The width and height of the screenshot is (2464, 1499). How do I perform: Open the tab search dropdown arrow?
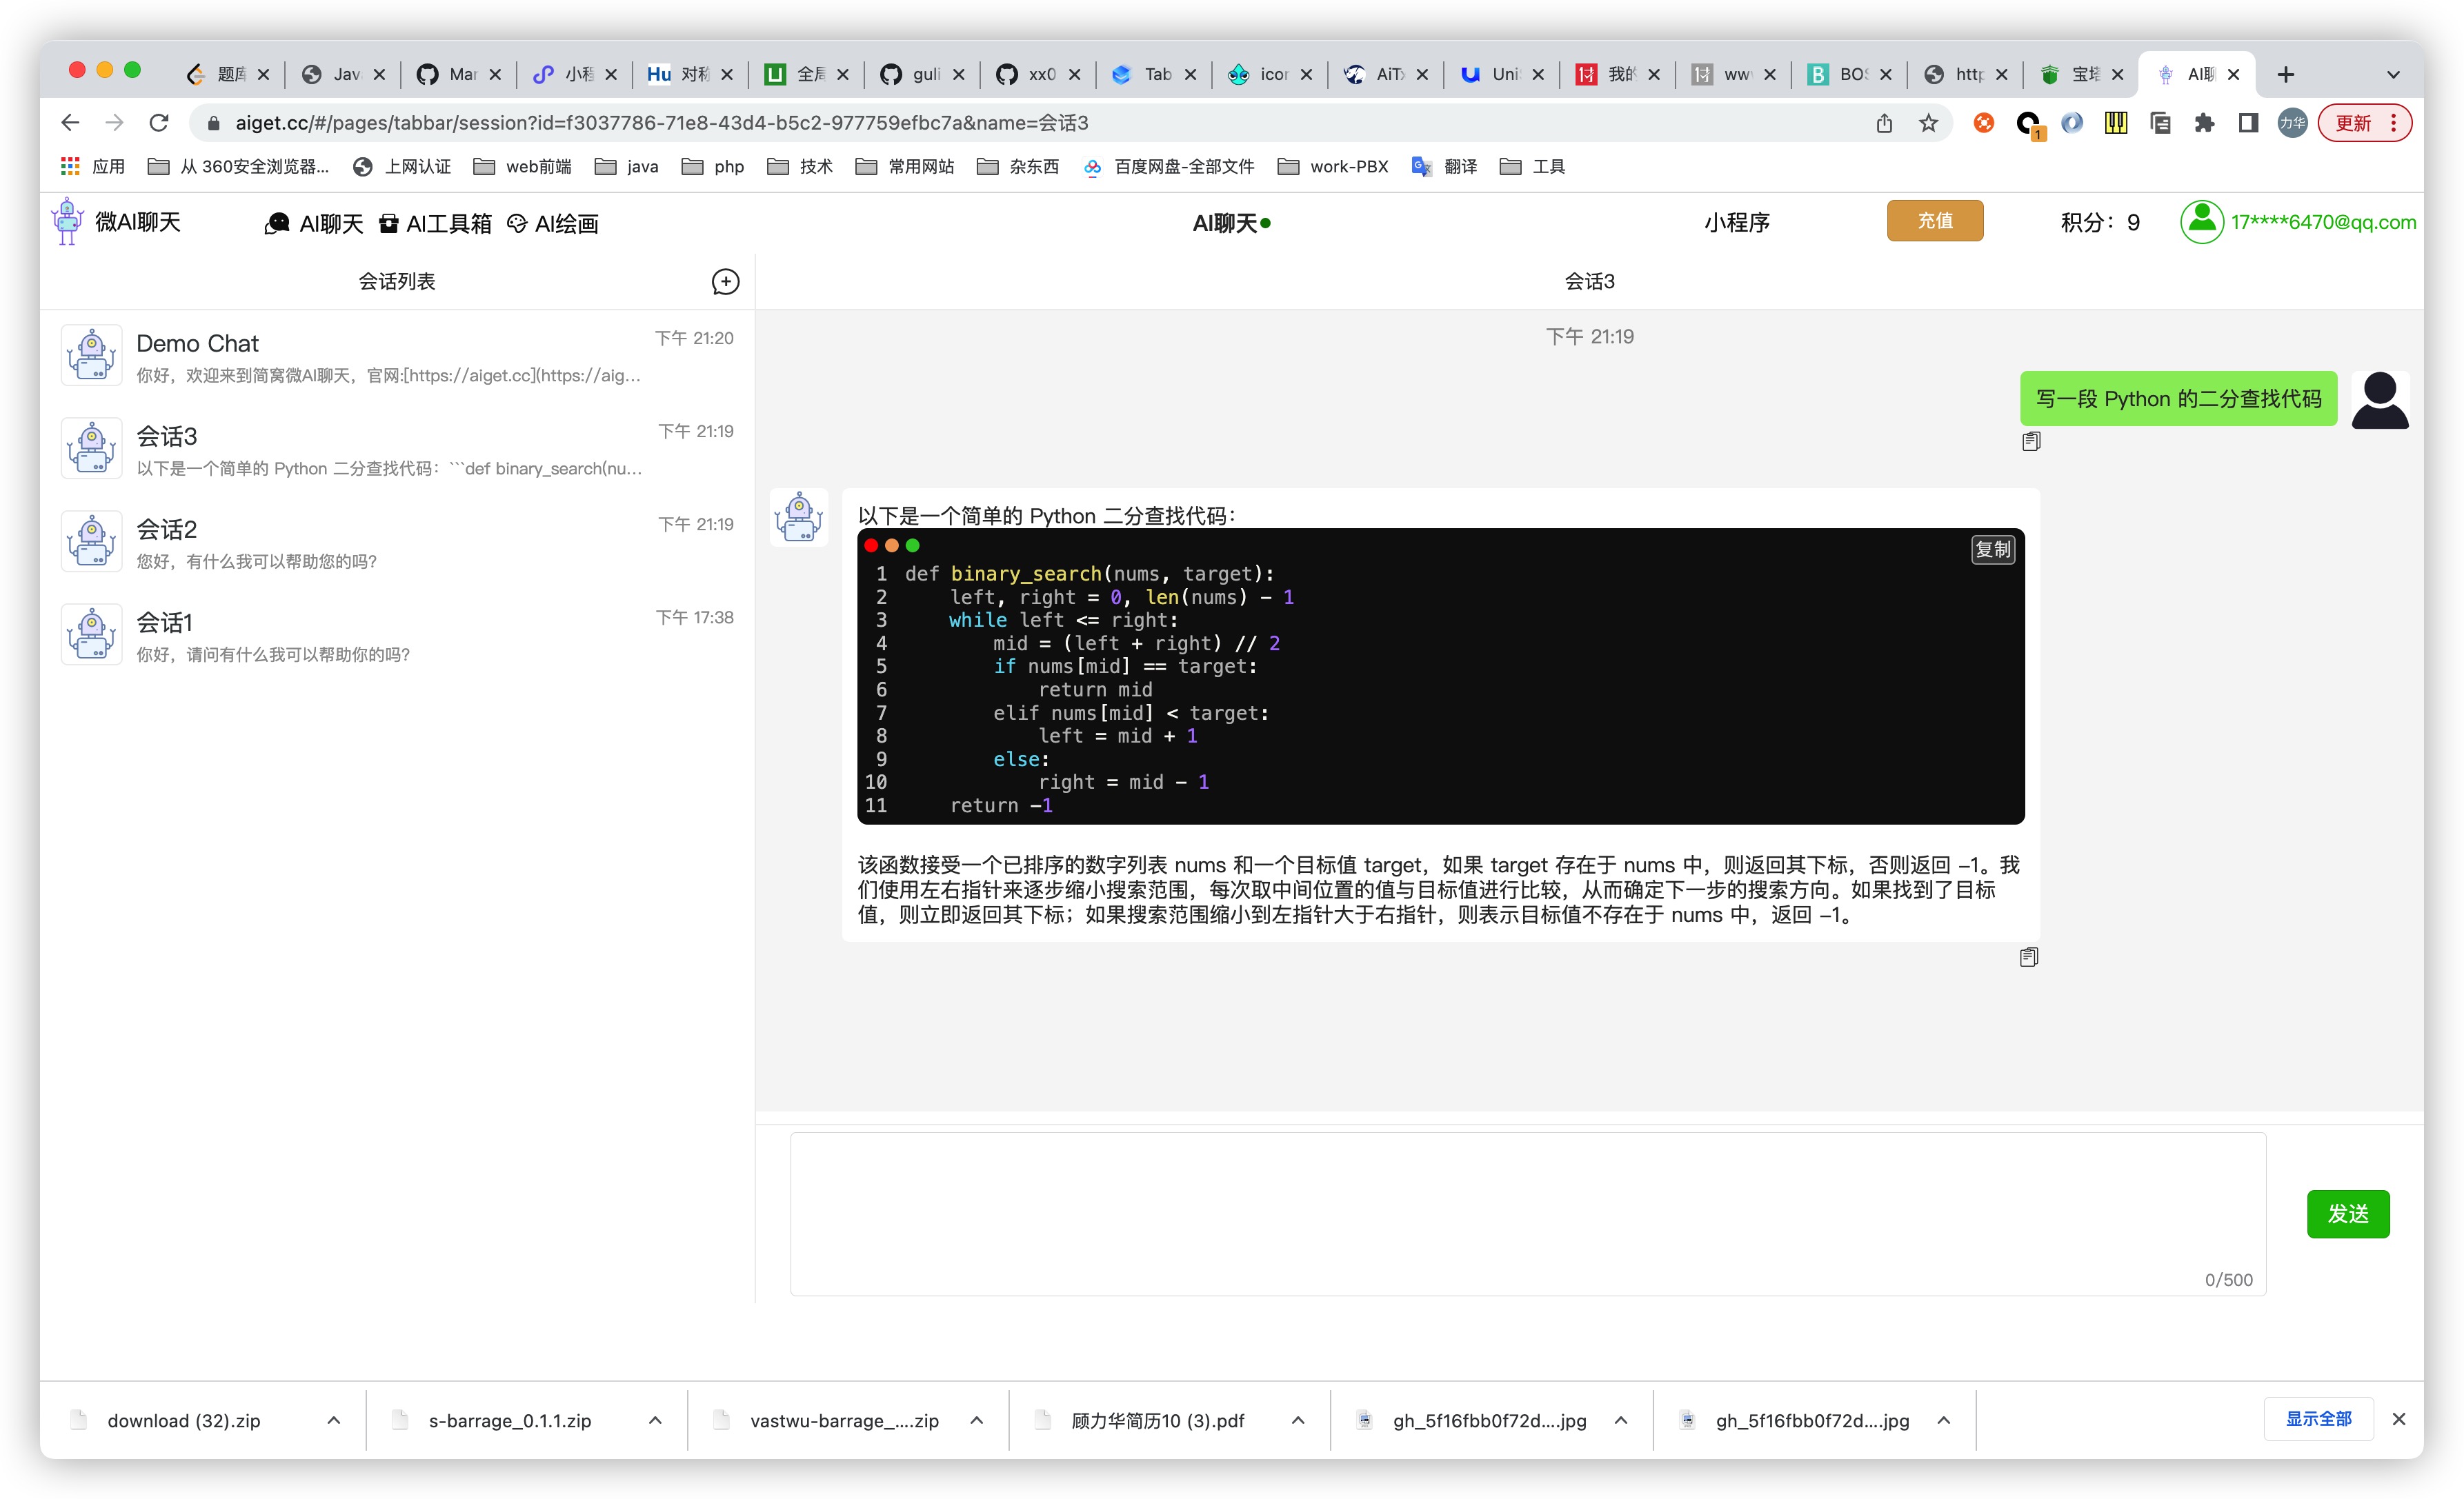[x=2393, y=74]
